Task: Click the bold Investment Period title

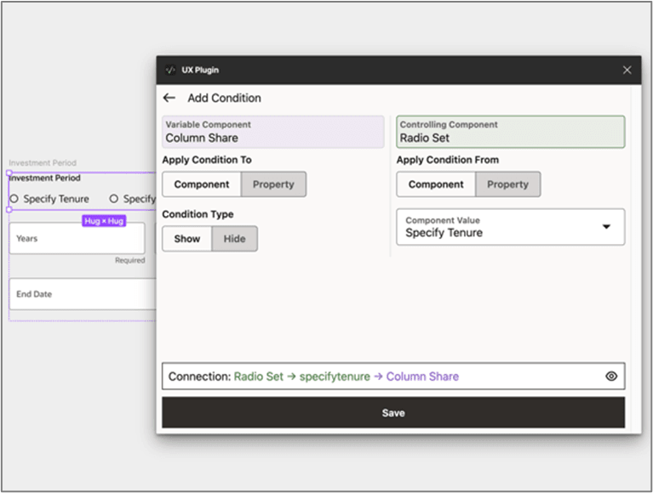Action: pyautogui.click(x=44, y=178)
